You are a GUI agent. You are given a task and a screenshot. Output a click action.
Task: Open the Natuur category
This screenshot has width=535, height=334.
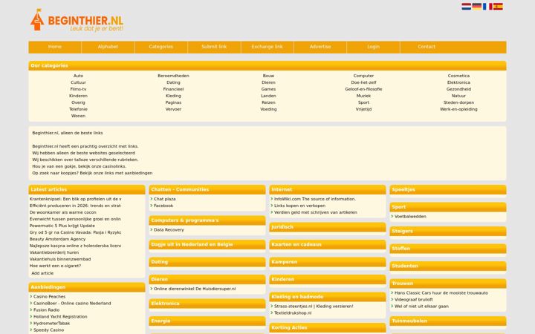(x=458, y=96)
